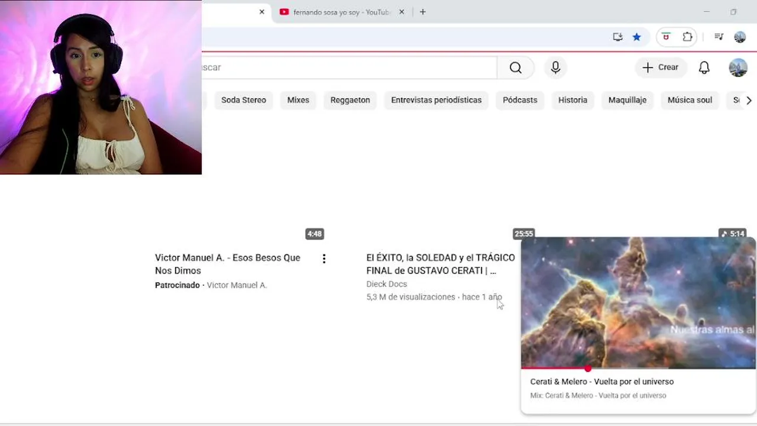The width and height of the screenshot is (757, 426).
Task: Open the Dieck Docs channel
Action: (387, 284)
